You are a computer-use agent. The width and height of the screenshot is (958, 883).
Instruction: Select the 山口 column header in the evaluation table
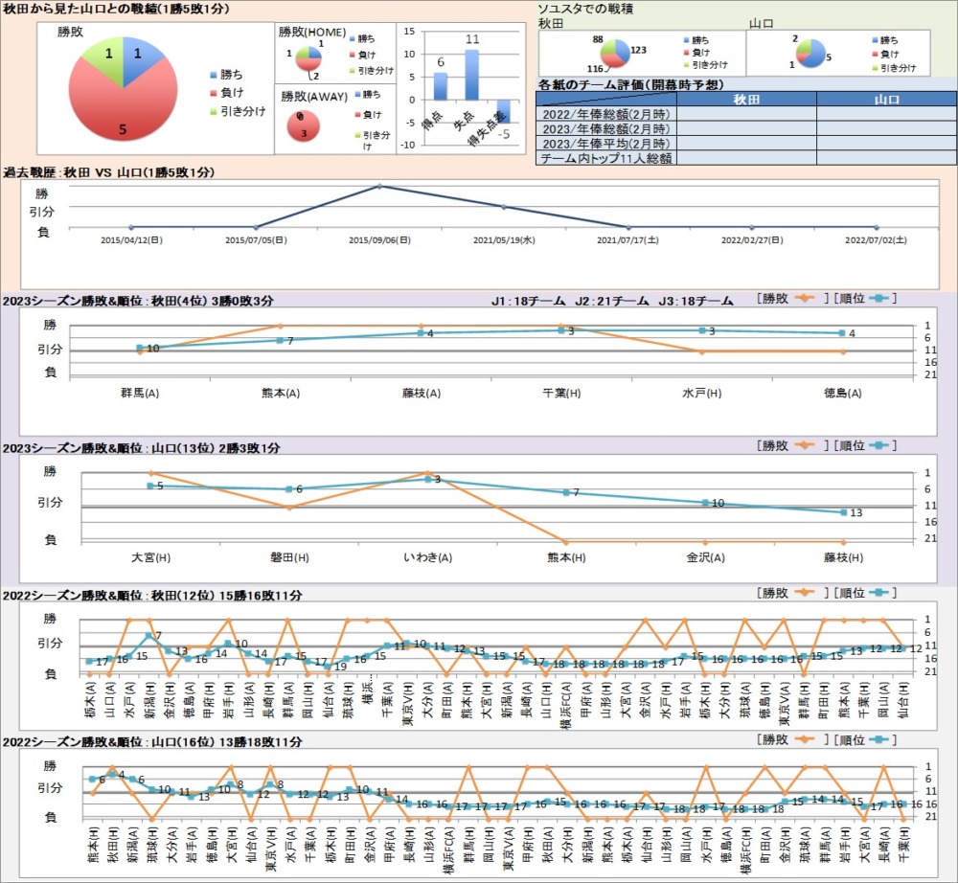coord(886,100)
